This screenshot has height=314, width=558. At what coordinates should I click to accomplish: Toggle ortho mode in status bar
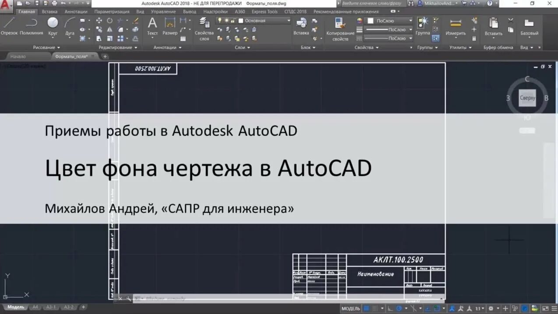(390, 308)
